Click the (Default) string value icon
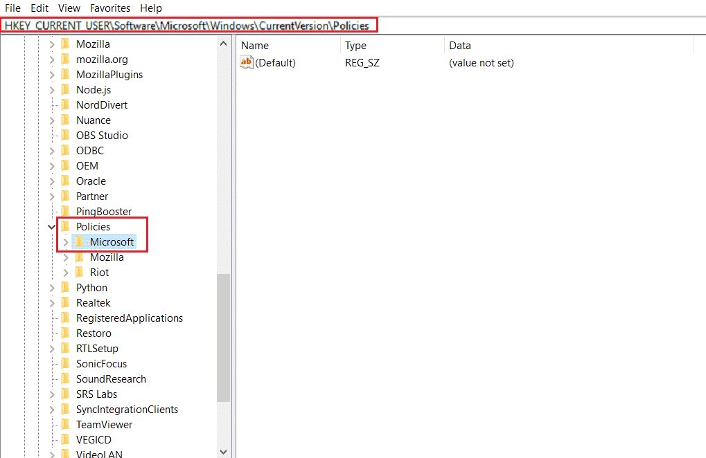Image resolution: width=706 pixels, height=458 pixels. click(247, 62)
